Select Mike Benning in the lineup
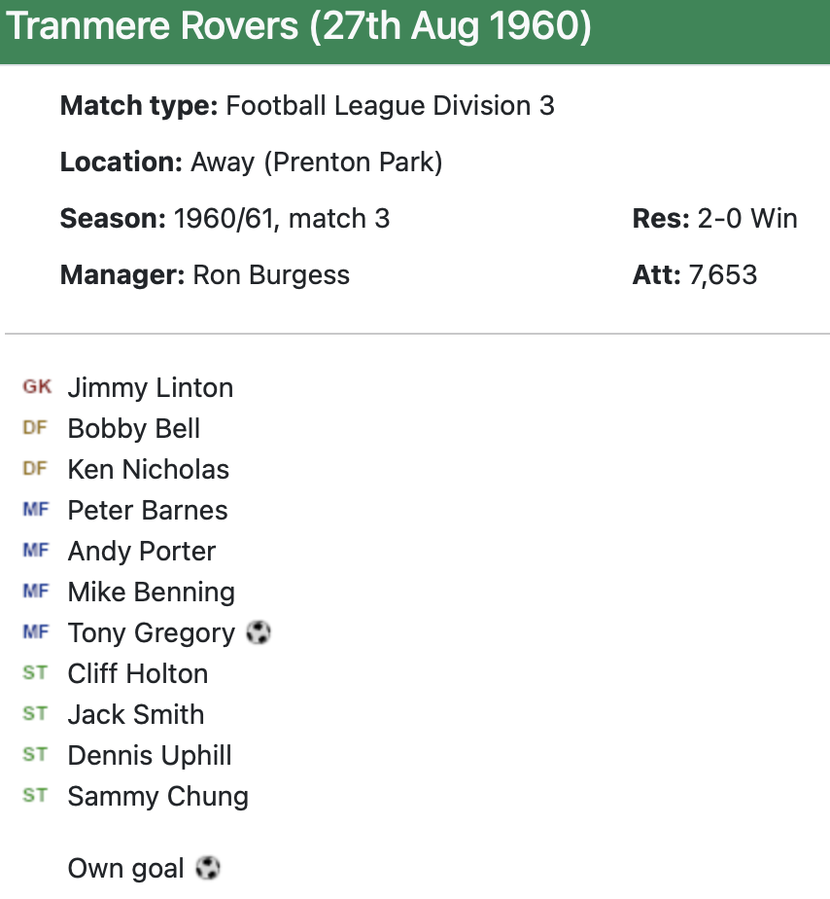The image size is (830, 899). pos(152,593)
